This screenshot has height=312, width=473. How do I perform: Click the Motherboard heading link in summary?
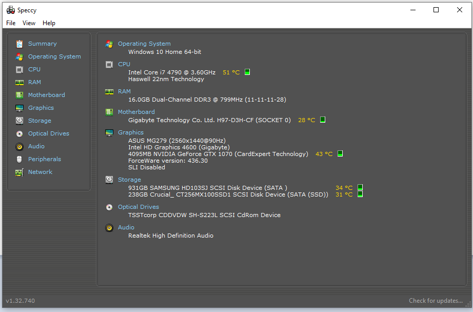click(x=136, y=112)
